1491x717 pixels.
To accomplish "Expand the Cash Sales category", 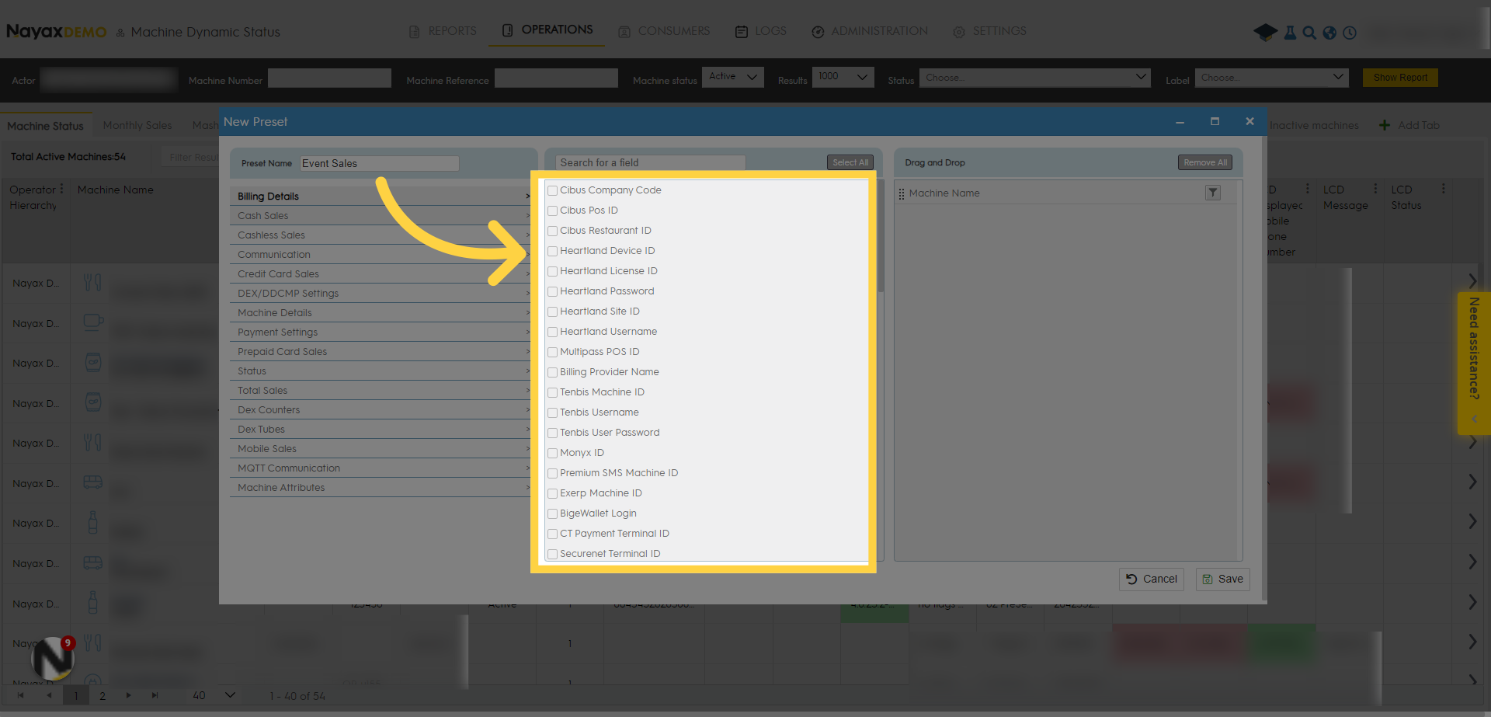I will click(381, 216).
